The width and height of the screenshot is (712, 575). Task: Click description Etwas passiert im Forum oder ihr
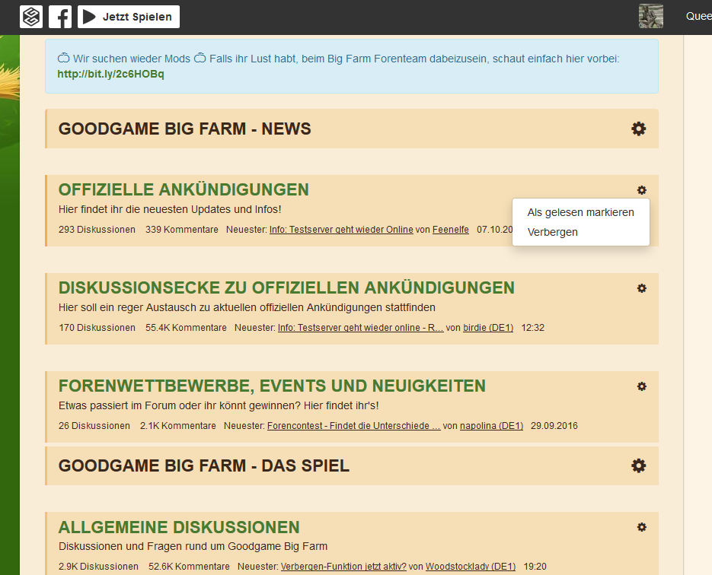219,405
